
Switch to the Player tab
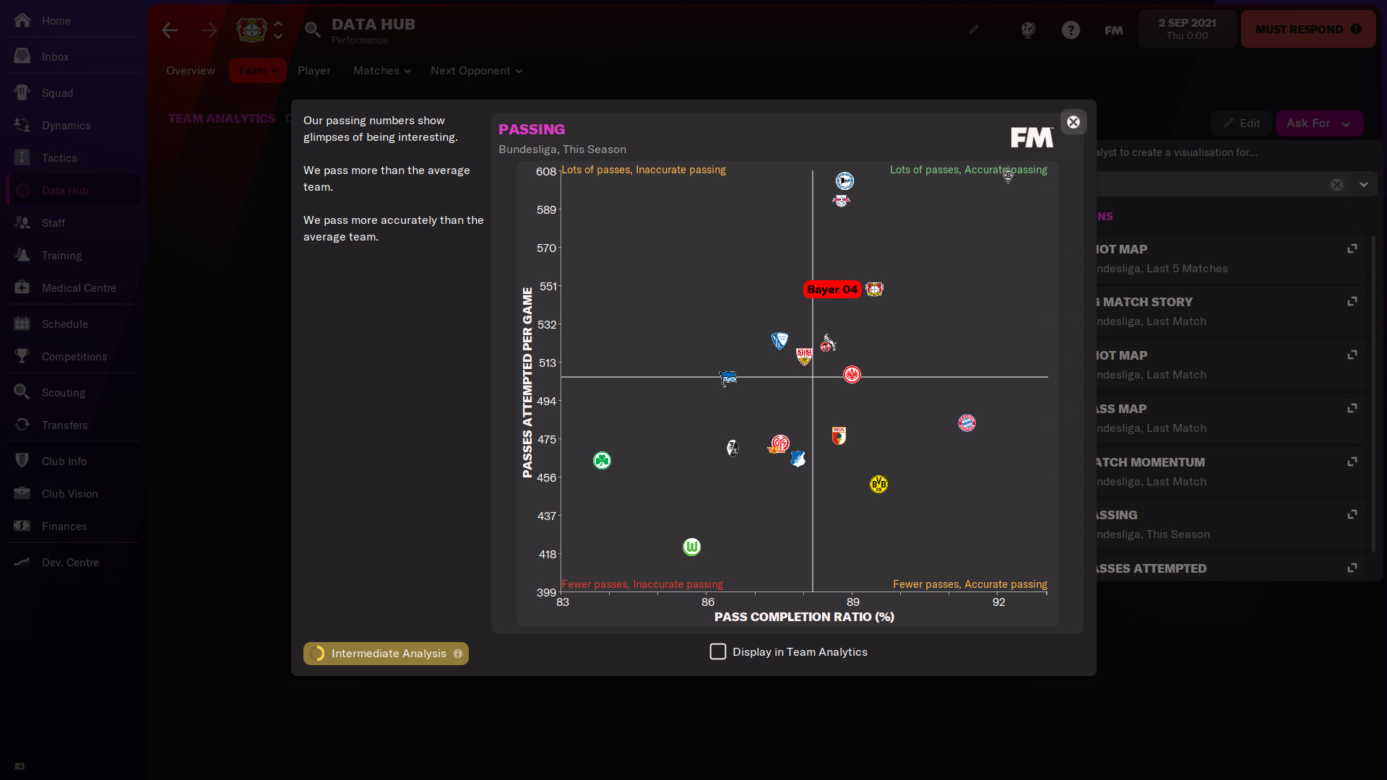coord(314,71)
